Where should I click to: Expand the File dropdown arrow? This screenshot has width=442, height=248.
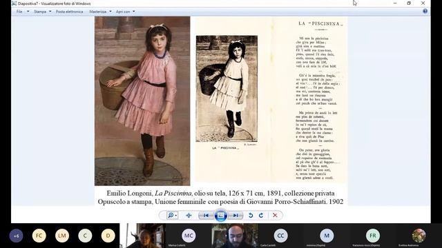click(28, 12)
